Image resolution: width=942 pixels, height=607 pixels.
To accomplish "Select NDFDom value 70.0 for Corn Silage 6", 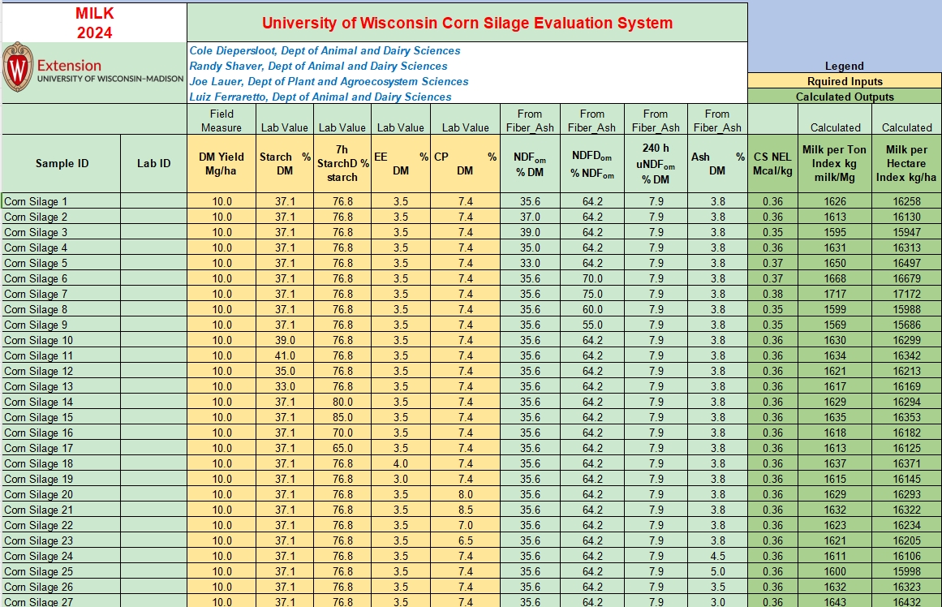I will click(x=592, y=279).
